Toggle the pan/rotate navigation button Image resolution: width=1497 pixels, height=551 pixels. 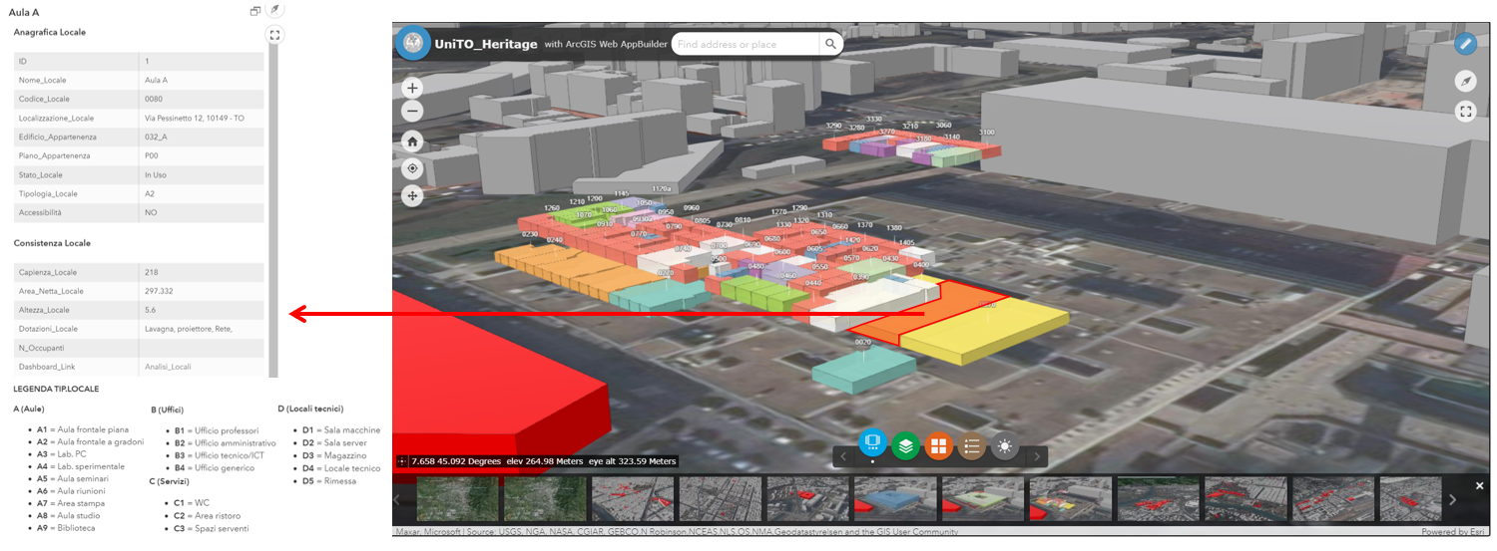pyautogui.click(x=413, y=196)
